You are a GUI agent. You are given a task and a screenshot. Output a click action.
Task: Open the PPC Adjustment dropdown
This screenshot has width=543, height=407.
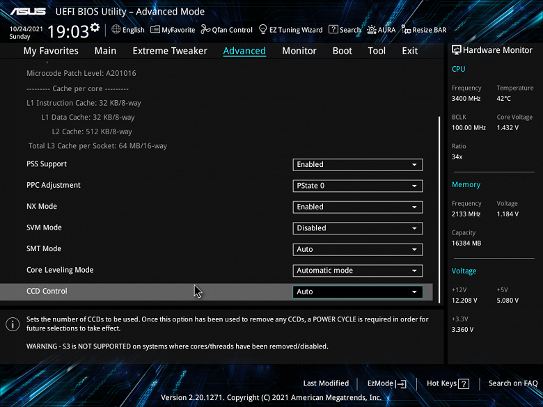(358, 186)
